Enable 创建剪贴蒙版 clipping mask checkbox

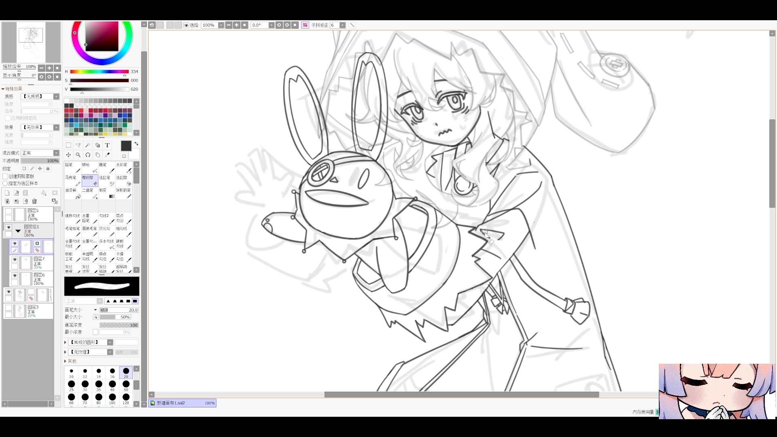(5, 176)
